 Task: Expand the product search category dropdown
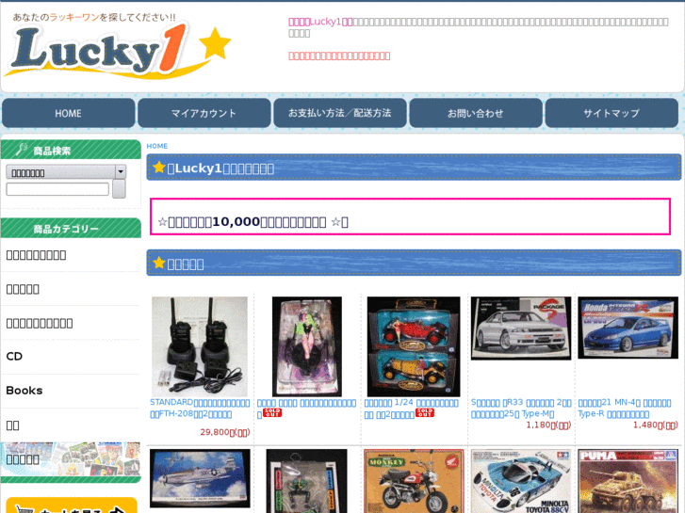pyautogui.click(x=66, y=172)
